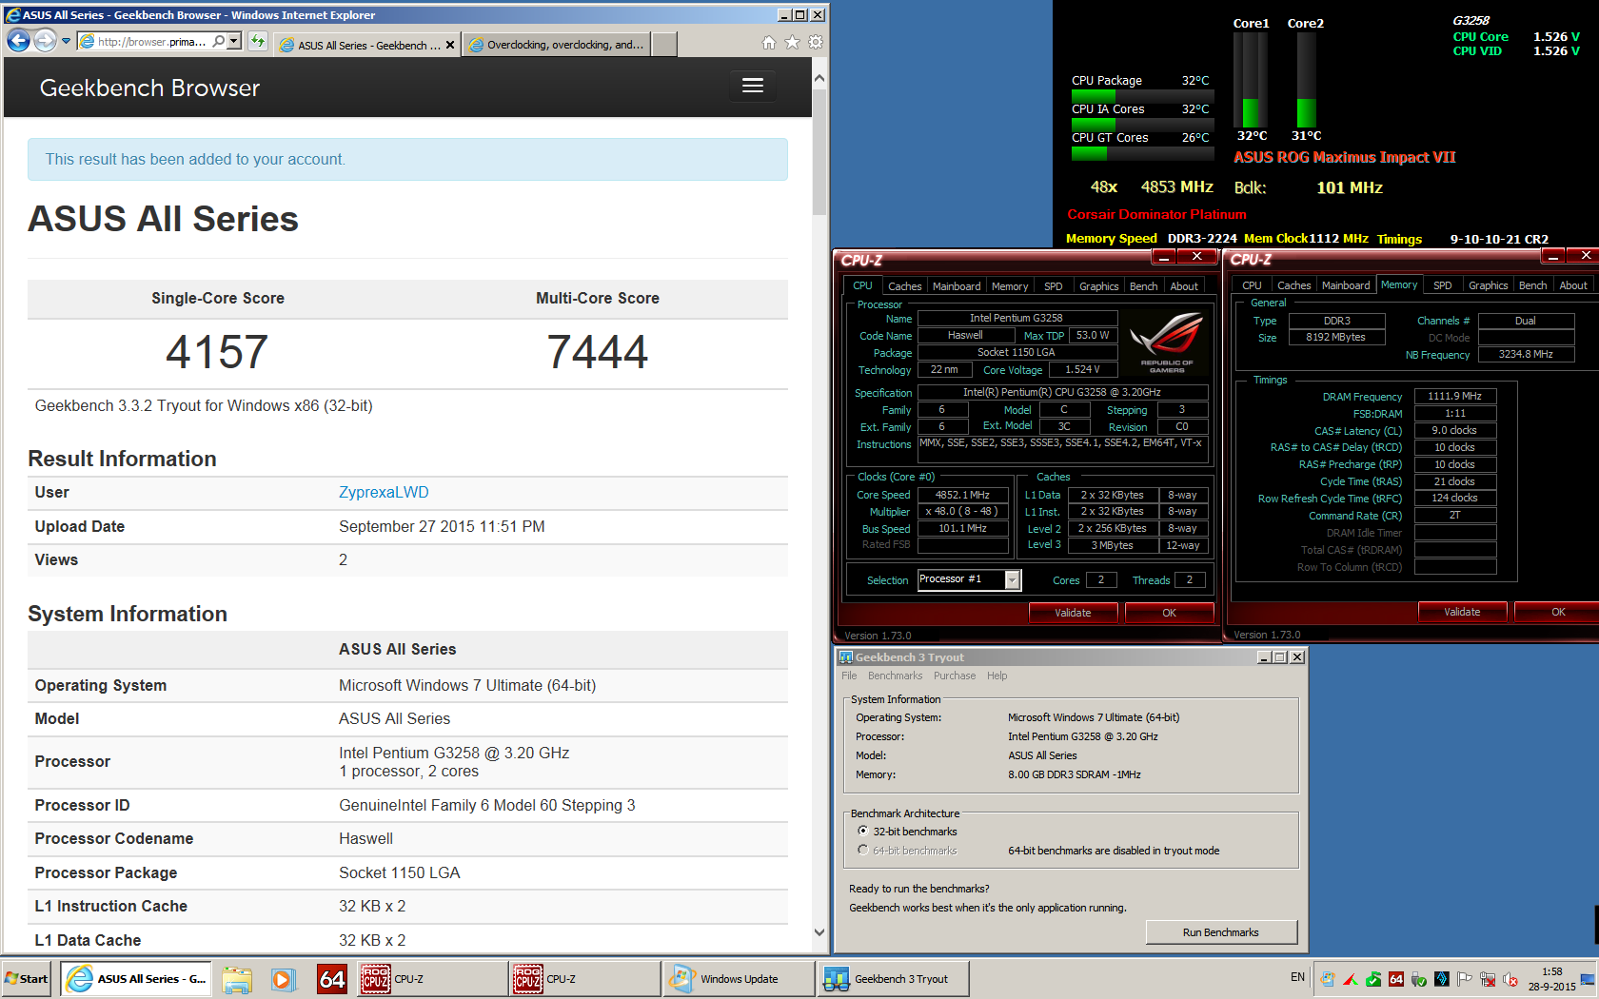
Task: Open the Geekbench Help menu
Action: [x=997, y=676]
